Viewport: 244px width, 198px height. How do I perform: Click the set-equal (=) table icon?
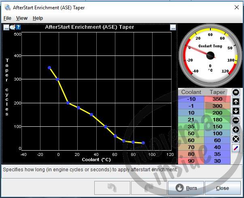pos(236,92)
